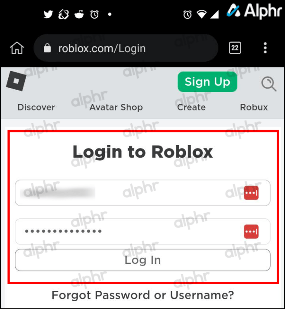285x309 pixels.
Task: Open the browser three-dot menu
Action: pos(265,48)
